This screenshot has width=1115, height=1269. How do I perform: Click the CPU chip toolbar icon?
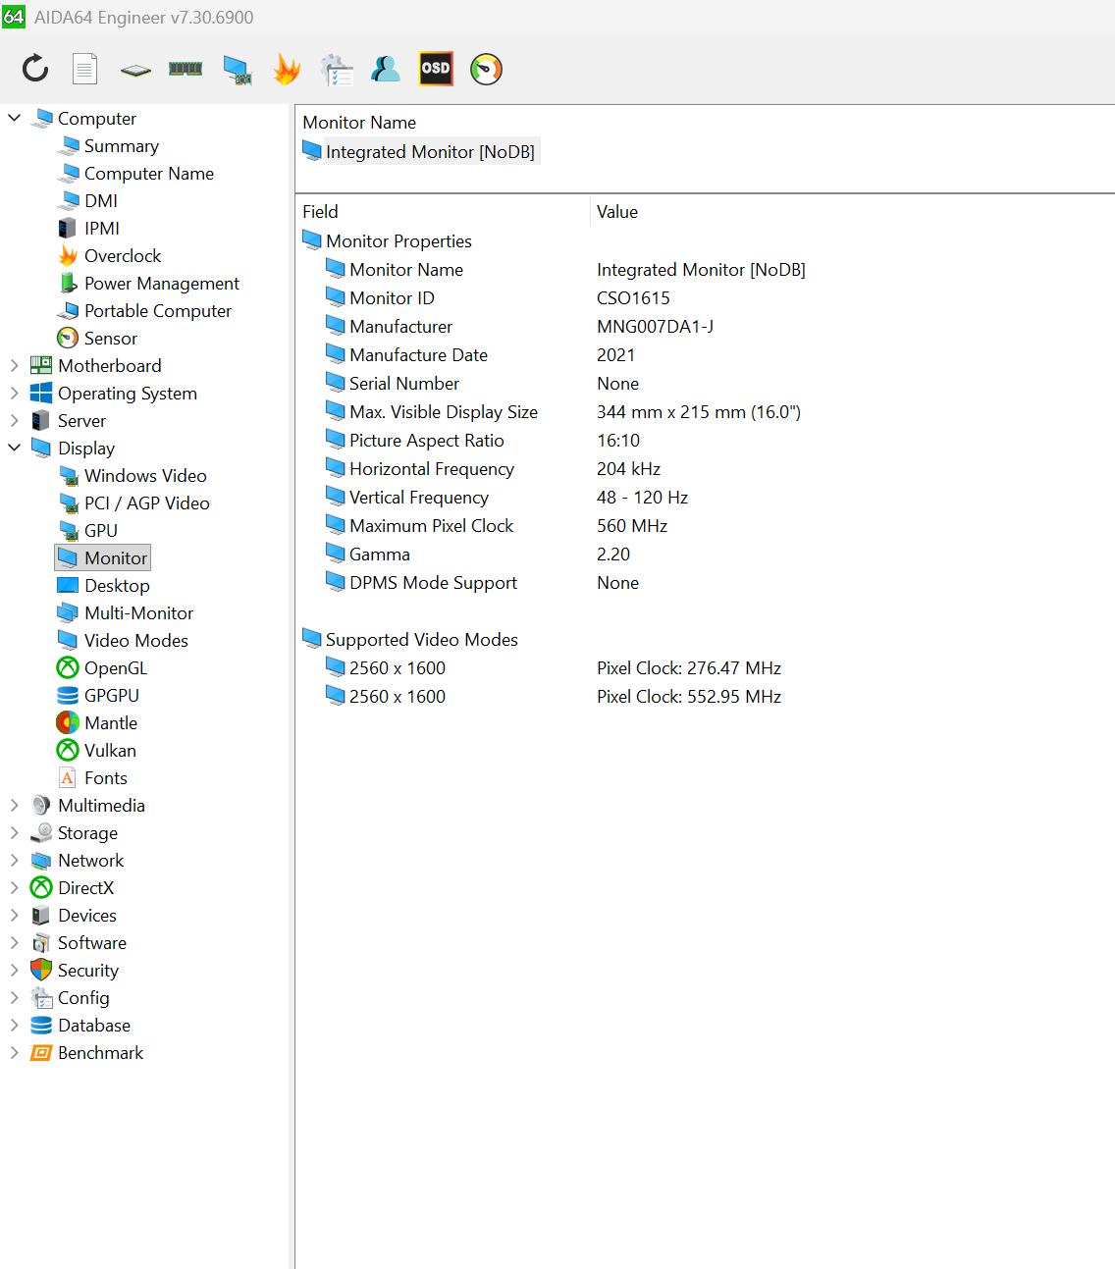(135, 70)
